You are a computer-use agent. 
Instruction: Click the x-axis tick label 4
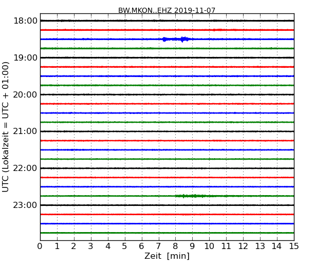[108, 246]
